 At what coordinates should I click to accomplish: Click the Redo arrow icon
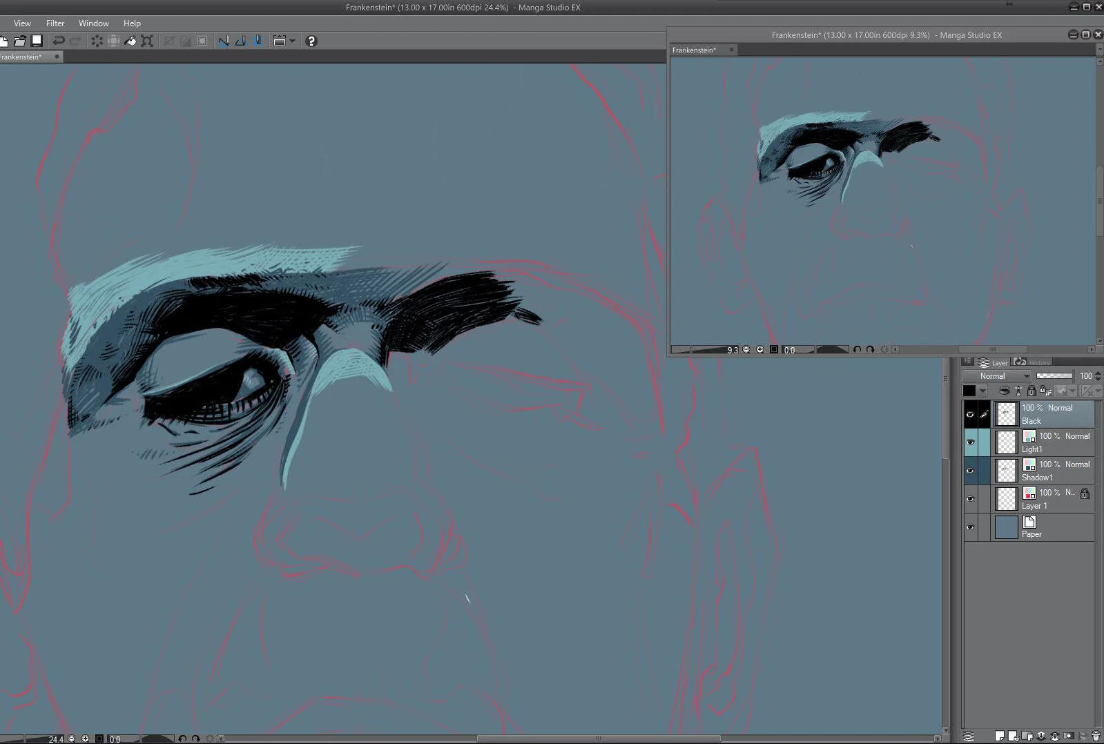click(x=75, y=41)
